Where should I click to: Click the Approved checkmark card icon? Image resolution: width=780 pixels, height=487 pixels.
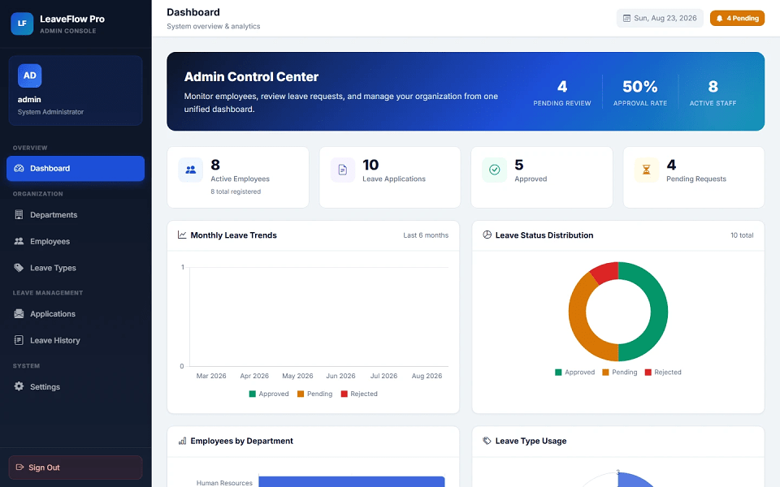click(495, 170)
